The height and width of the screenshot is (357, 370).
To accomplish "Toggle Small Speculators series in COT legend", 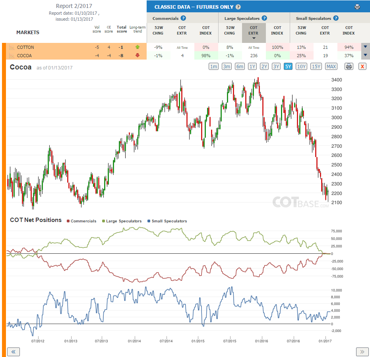I will click(167, 221).
